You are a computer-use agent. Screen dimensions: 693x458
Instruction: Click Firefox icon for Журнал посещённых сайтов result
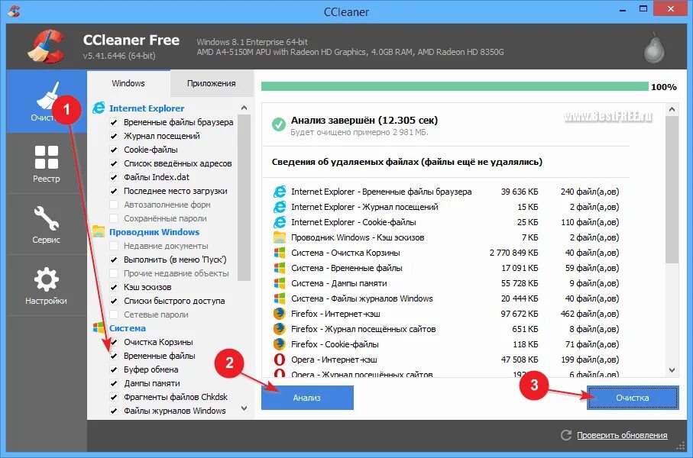[x=280, y=329]
